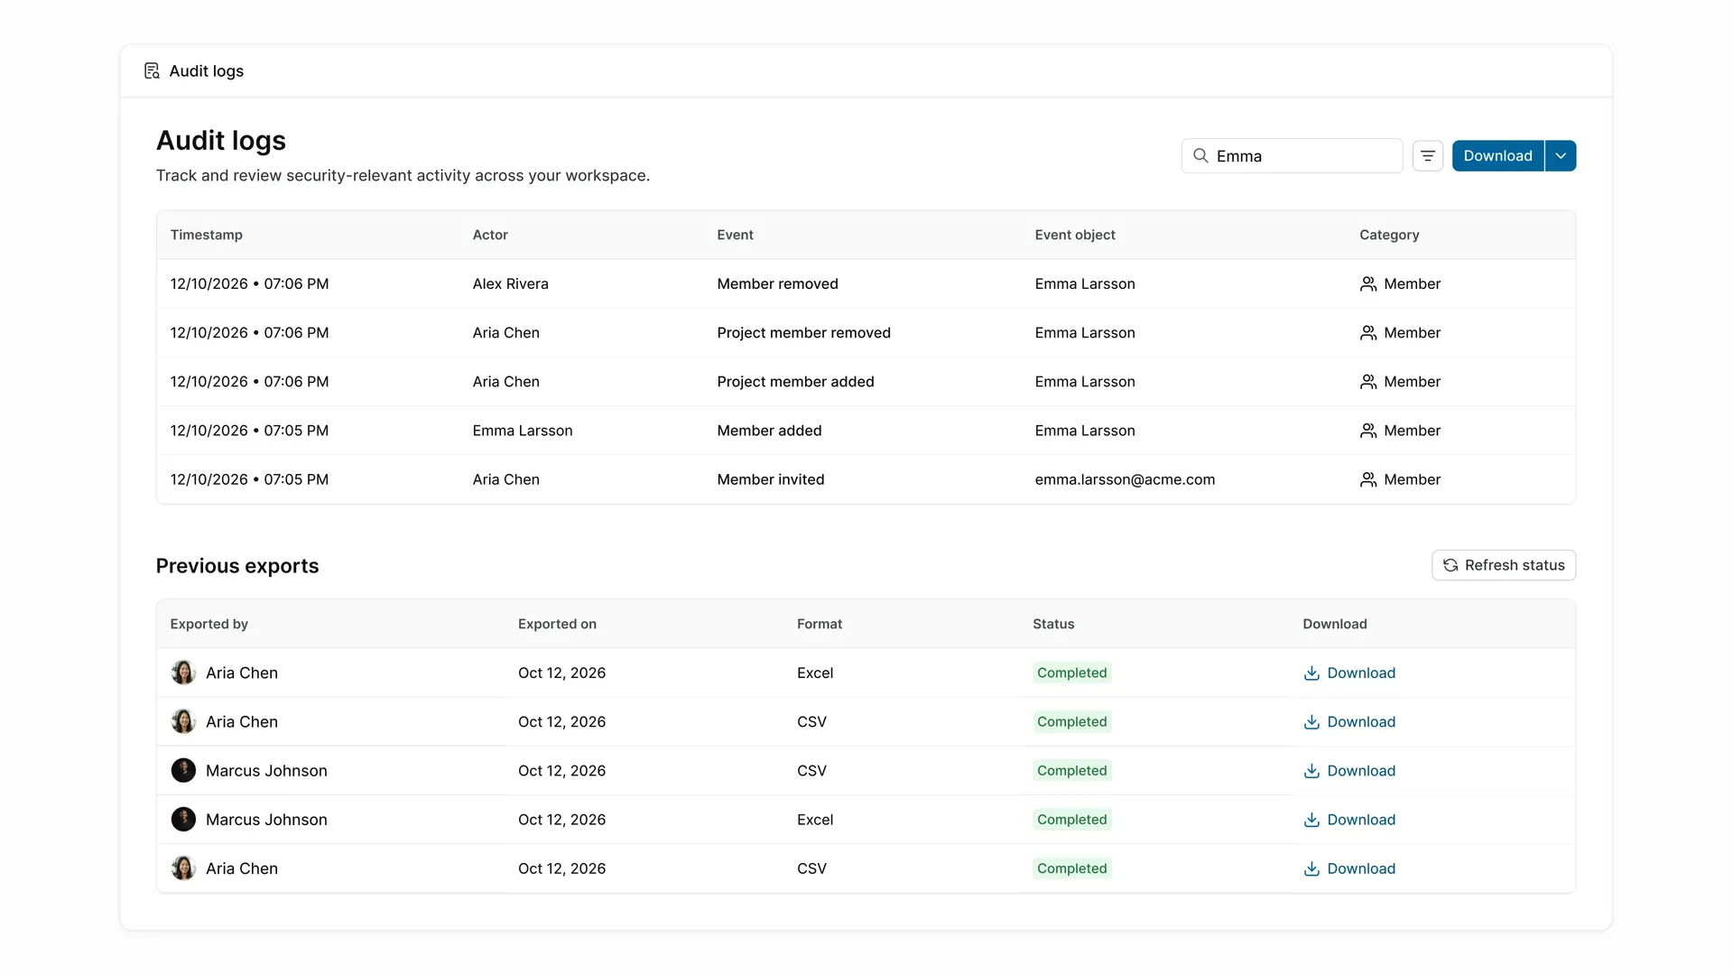The image size is (1733, 975).
Task: Click the Format column header
Action: point(820,624)
